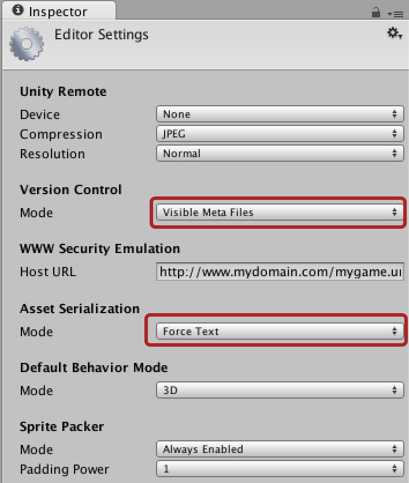This screenshot has height=483, width=409.
Task: Click the Host URL label
Action: pos(48,272)
